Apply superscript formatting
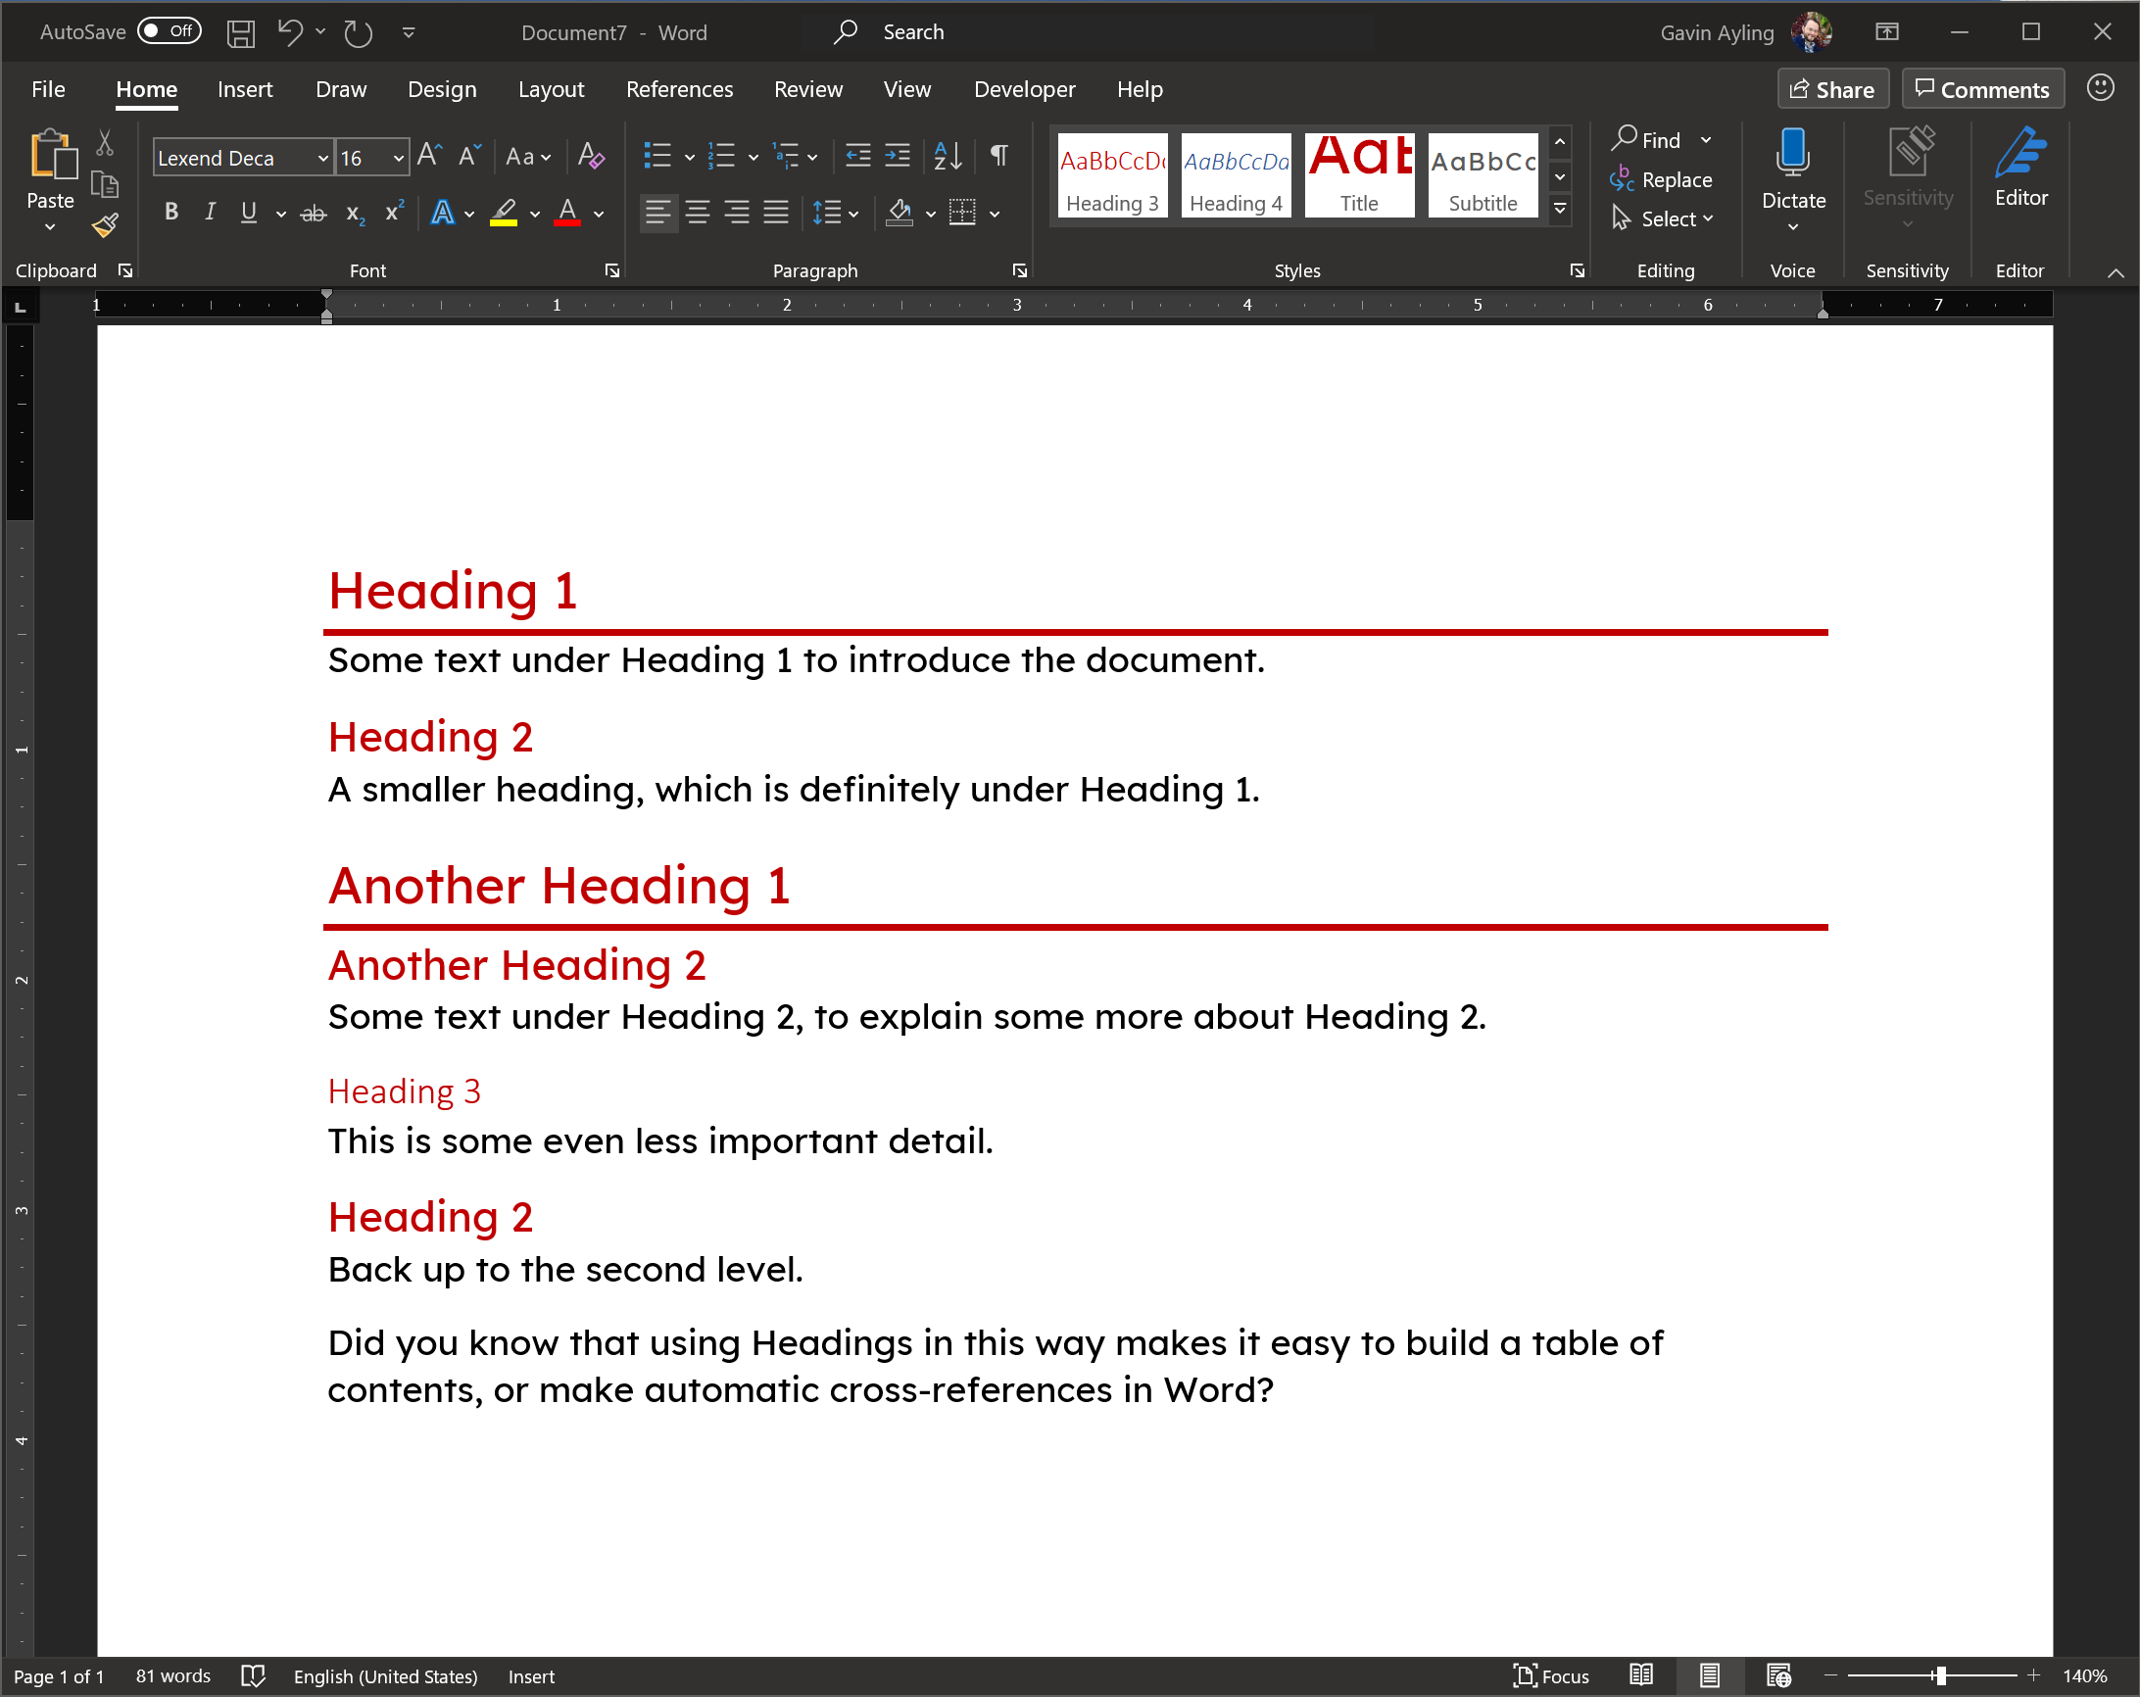The image size is (2140, 1697). (394, 212)
